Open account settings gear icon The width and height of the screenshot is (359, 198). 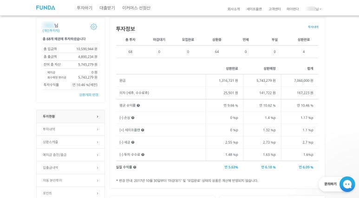(93, 27)
